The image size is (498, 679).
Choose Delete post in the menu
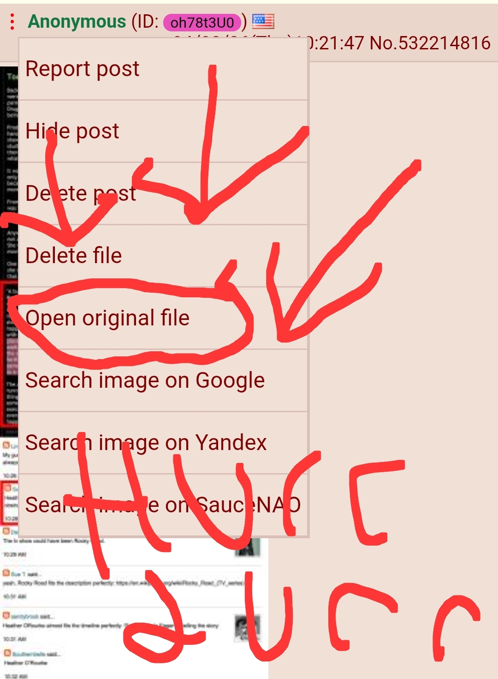point(163,193)
